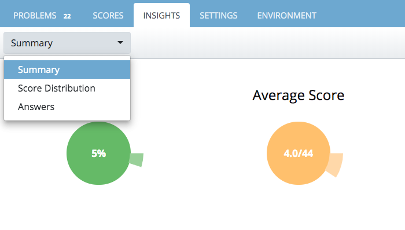Select Answers in the dropdown list
405x230 pixels.
(67, 107)
